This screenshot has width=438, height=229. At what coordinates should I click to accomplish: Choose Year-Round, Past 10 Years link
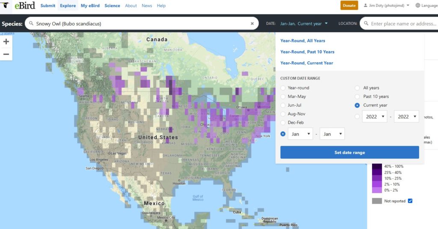tap(307, 52)
